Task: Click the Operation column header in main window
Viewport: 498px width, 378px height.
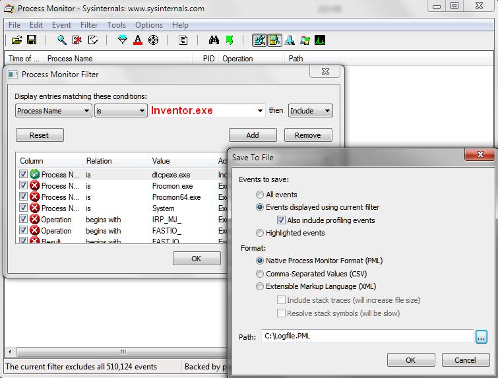Action: (251, 59)
